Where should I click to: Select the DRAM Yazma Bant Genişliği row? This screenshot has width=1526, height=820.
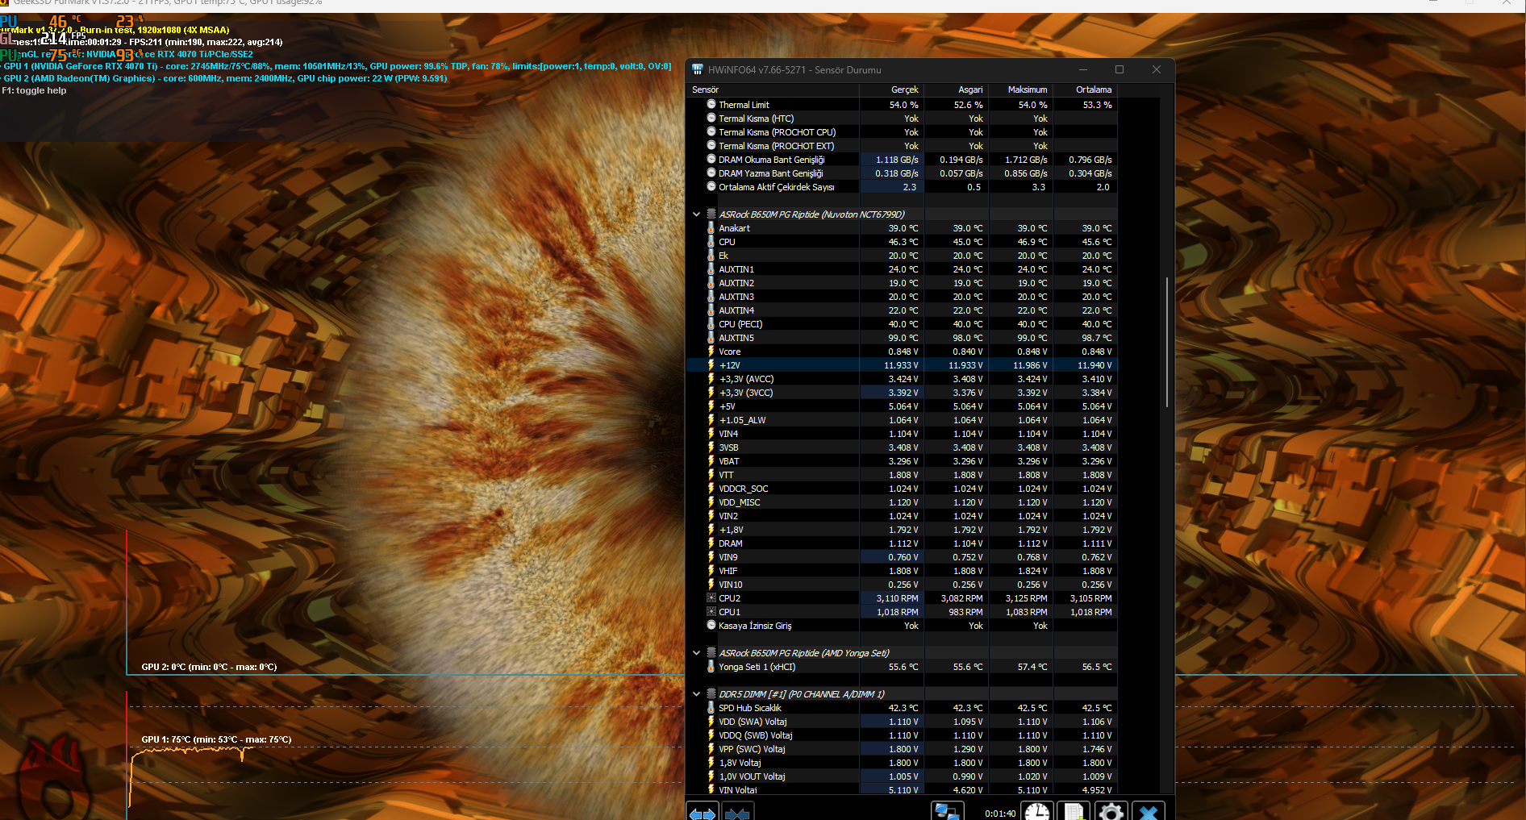coord(902,173)
